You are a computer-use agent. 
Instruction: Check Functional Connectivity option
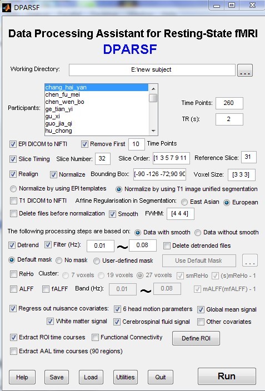point(95,337)
